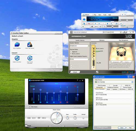This screenshot has height=131, width=136.
Task: Click the Treble knob
Action: click(x=75, y=118)
